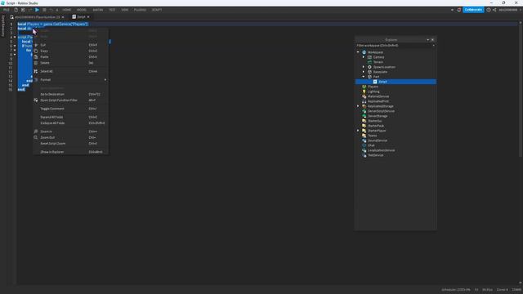Choose Delete in the context menu
Screen dimensions: 523x294
pos(71,63)
